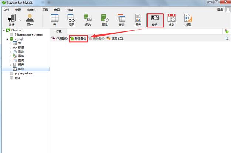This screenshot has width=231, height=153.
Task: Open the 查看 menu
Action: [18, 10]
